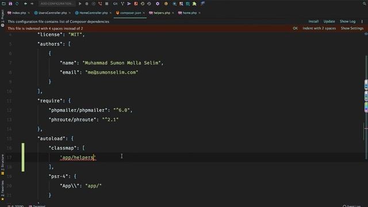Click the green change marker in gutter

point(23,157)
